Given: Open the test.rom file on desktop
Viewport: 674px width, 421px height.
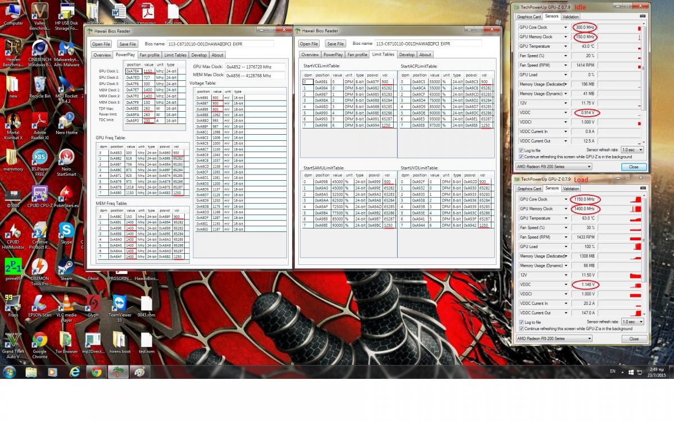Looking at the screenshot, I should (146, 342).
